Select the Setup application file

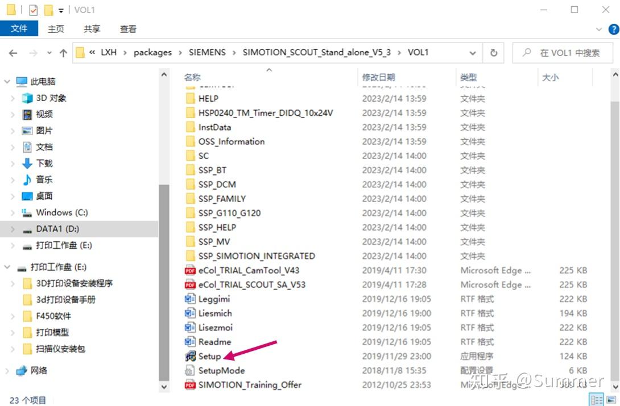click(x=210, y=356)
